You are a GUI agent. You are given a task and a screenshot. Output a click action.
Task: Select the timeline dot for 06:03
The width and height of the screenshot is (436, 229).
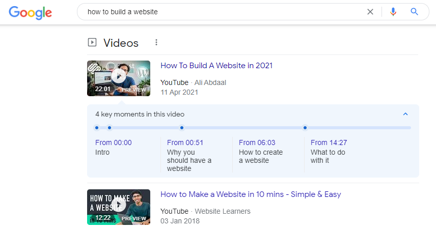tap(182, 128)
